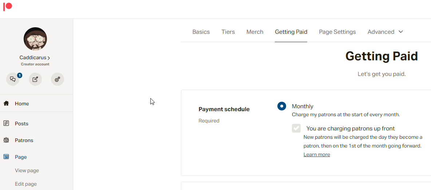Click the Posts document icon
The height and width of the screenshot is (190, 431).
coord(6,124)
